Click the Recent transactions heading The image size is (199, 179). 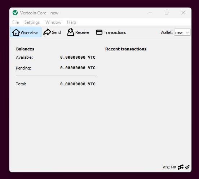tap(126, 49)
